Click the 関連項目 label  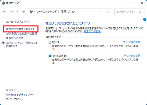(11, 90)
